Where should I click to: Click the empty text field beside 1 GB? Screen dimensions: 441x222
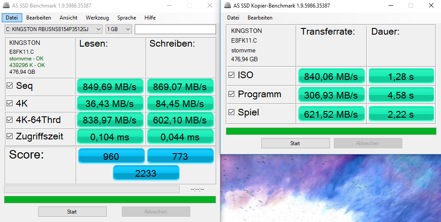[175, 29]
